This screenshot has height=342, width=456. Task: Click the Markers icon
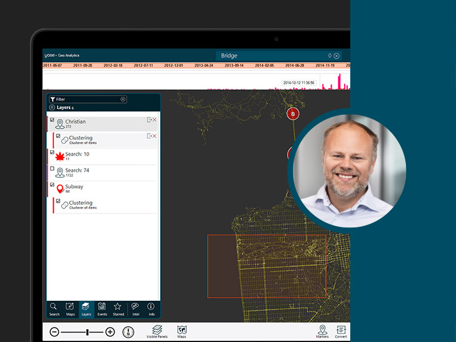click(322, 331)
